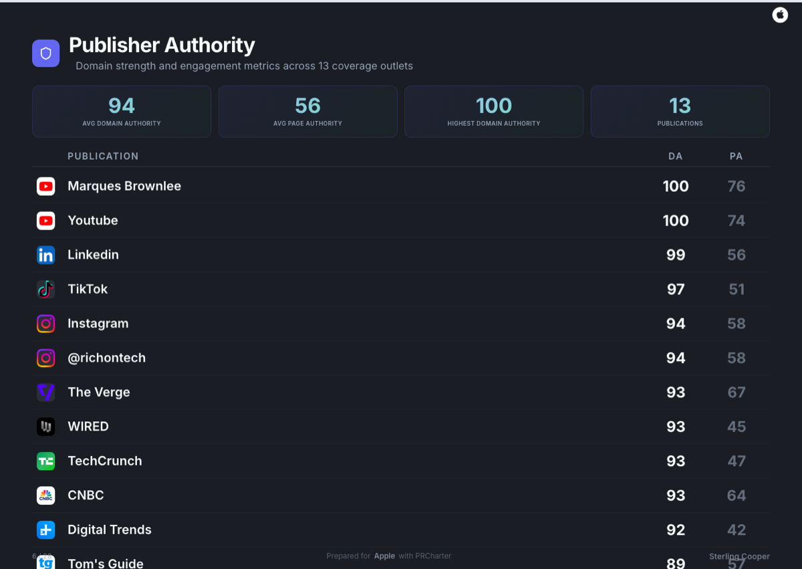
Task: Click the YouTube icon next to Marques Brownlee
Action: 45,187
